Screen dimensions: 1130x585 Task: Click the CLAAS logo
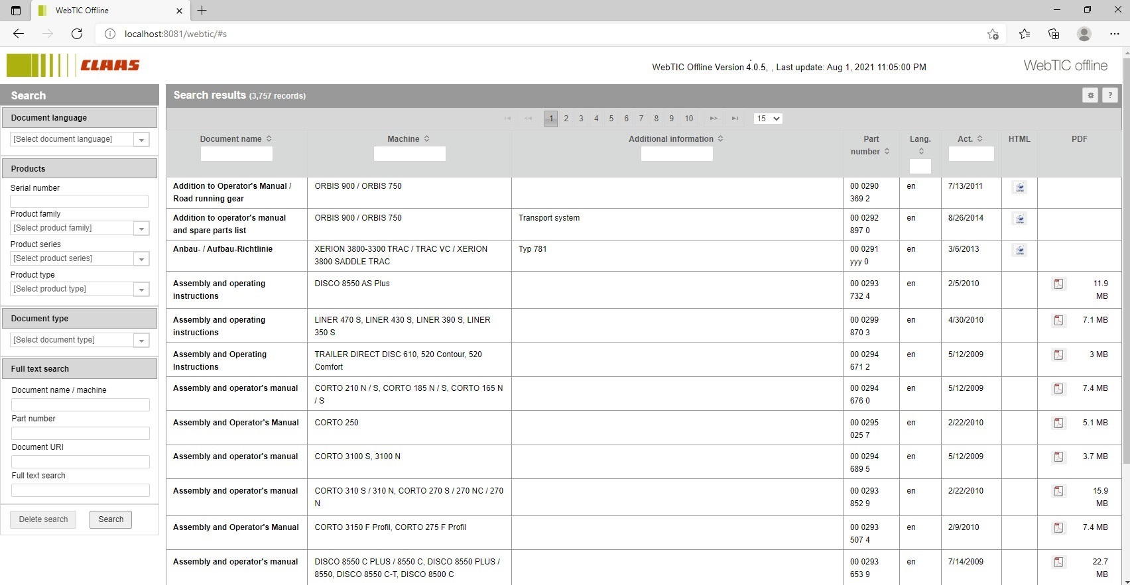73,65
